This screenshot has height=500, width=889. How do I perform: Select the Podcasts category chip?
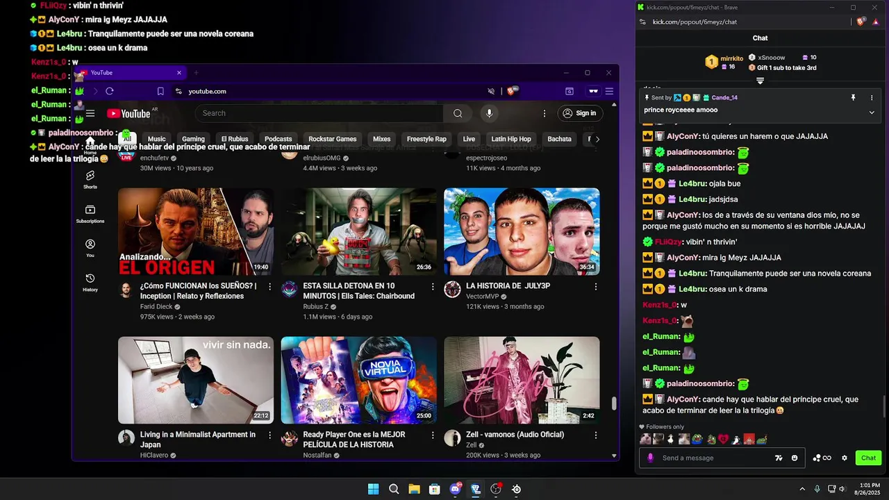pyautogui.click(x=279, y=139)
